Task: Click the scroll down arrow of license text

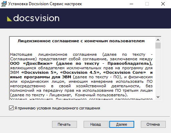Action: (158, 97)
